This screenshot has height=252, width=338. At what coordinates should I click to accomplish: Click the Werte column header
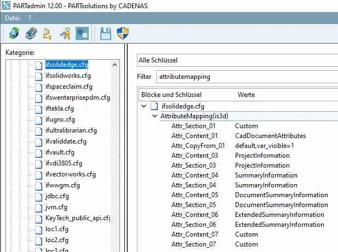click(287, 95)
